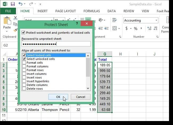Click the Merge & Center icon
173x125 pixels.
coord(114,28)
